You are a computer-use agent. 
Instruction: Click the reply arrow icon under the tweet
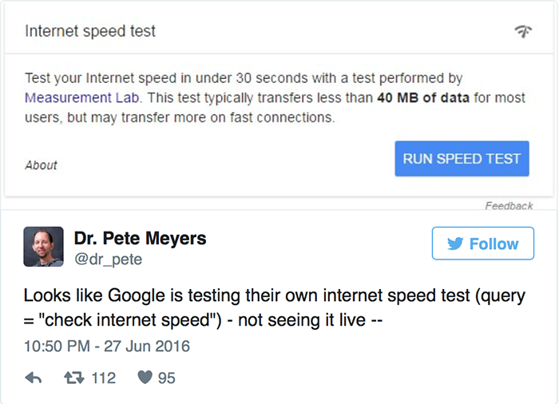point(34,378)
